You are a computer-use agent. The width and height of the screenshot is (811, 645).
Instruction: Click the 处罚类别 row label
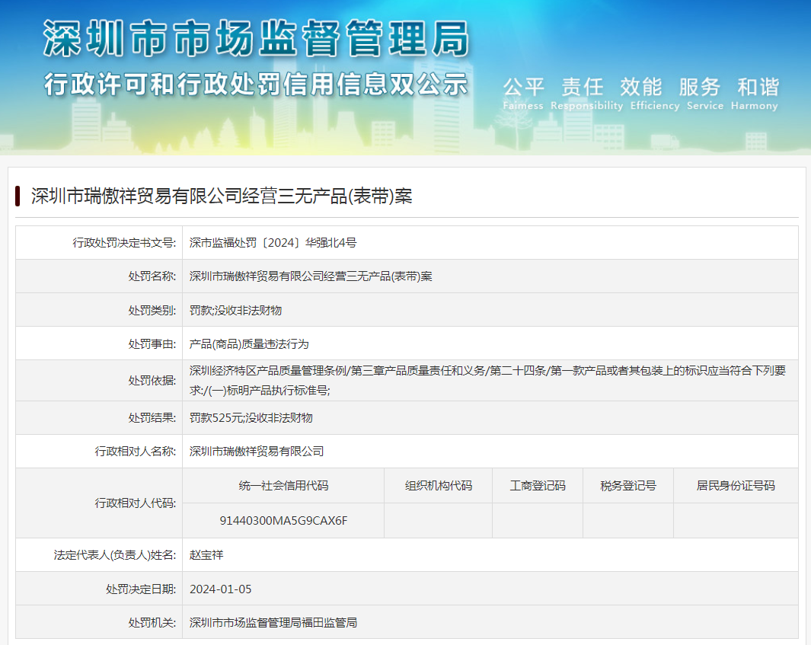coord(152,311)
